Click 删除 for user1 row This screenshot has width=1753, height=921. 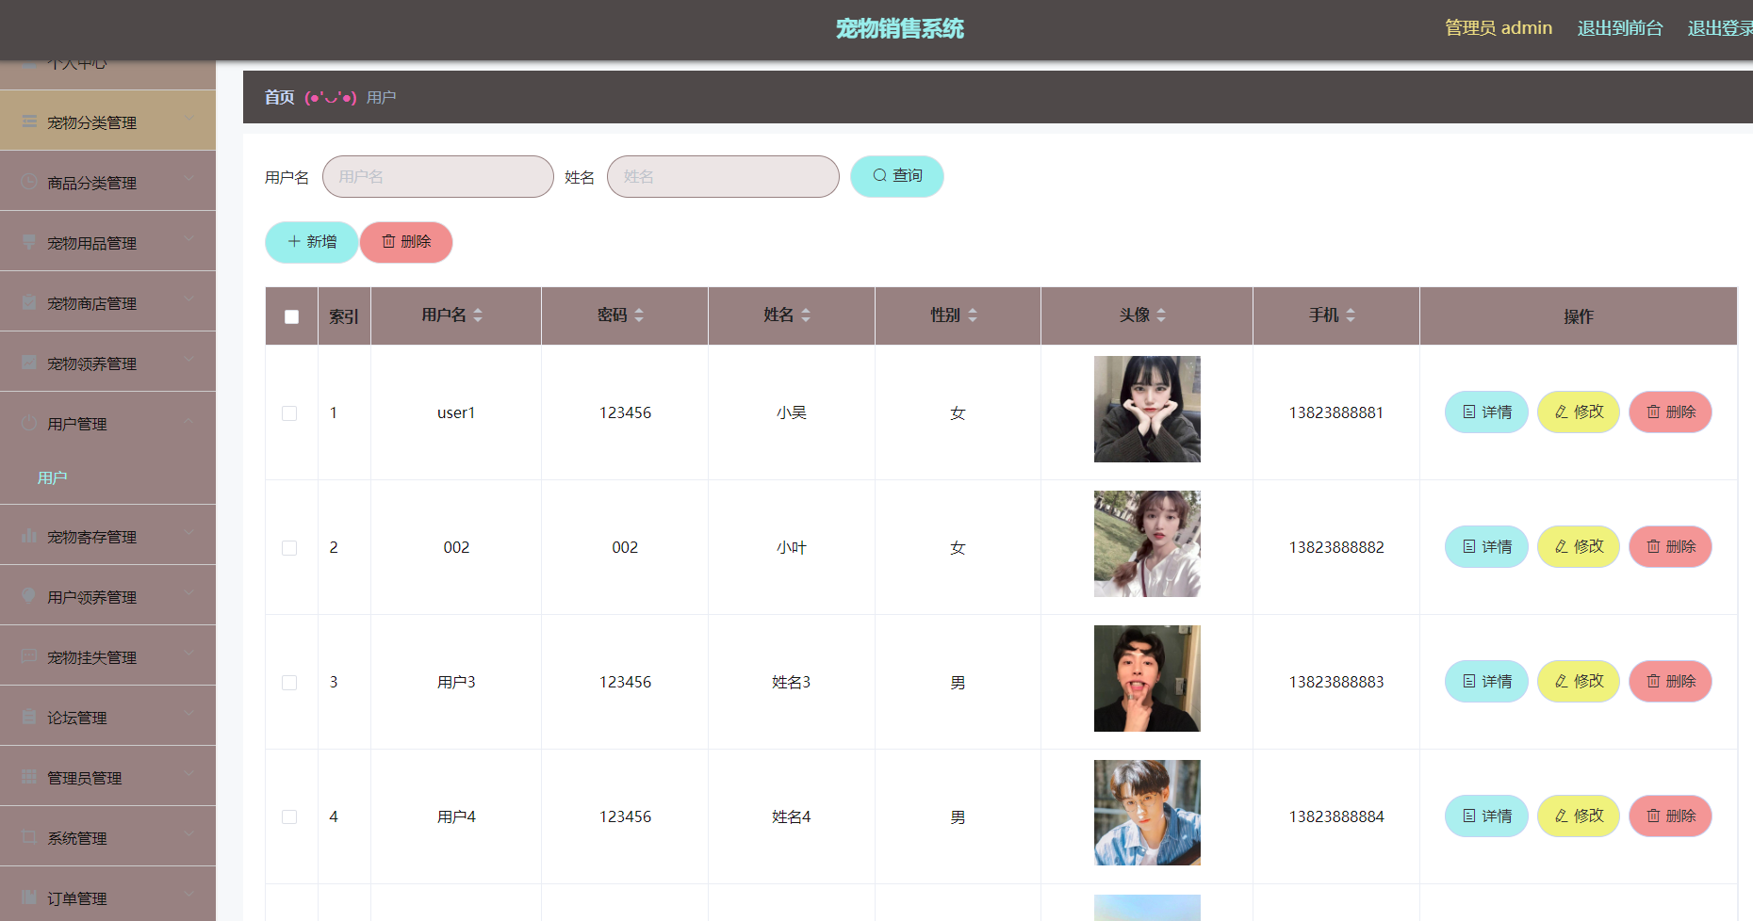pyautogui.click(x=1671, y=412)
